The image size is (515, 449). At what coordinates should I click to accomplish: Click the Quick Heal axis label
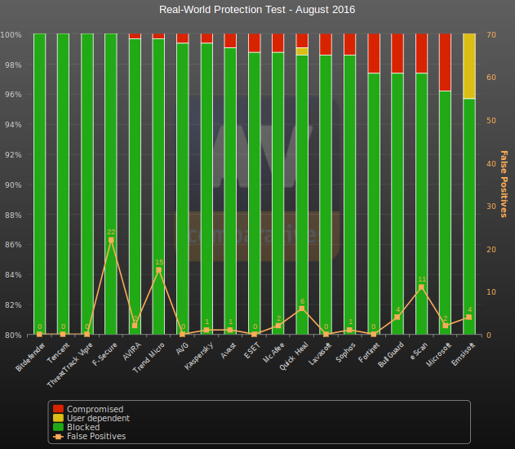[294, 356]
